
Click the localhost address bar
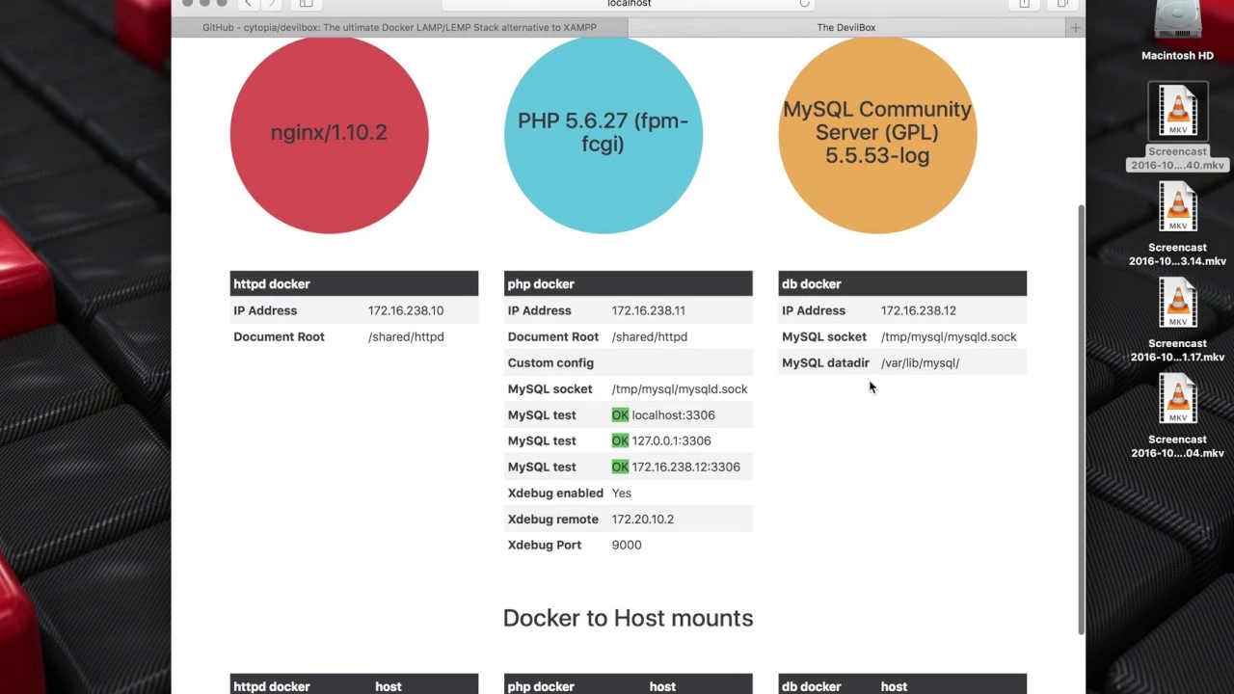[x=629, y=5]
